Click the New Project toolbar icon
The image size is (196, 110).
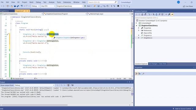point(8,6)
